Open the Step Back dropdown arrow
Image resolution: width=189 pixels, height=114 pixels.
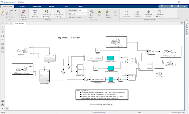94,17
